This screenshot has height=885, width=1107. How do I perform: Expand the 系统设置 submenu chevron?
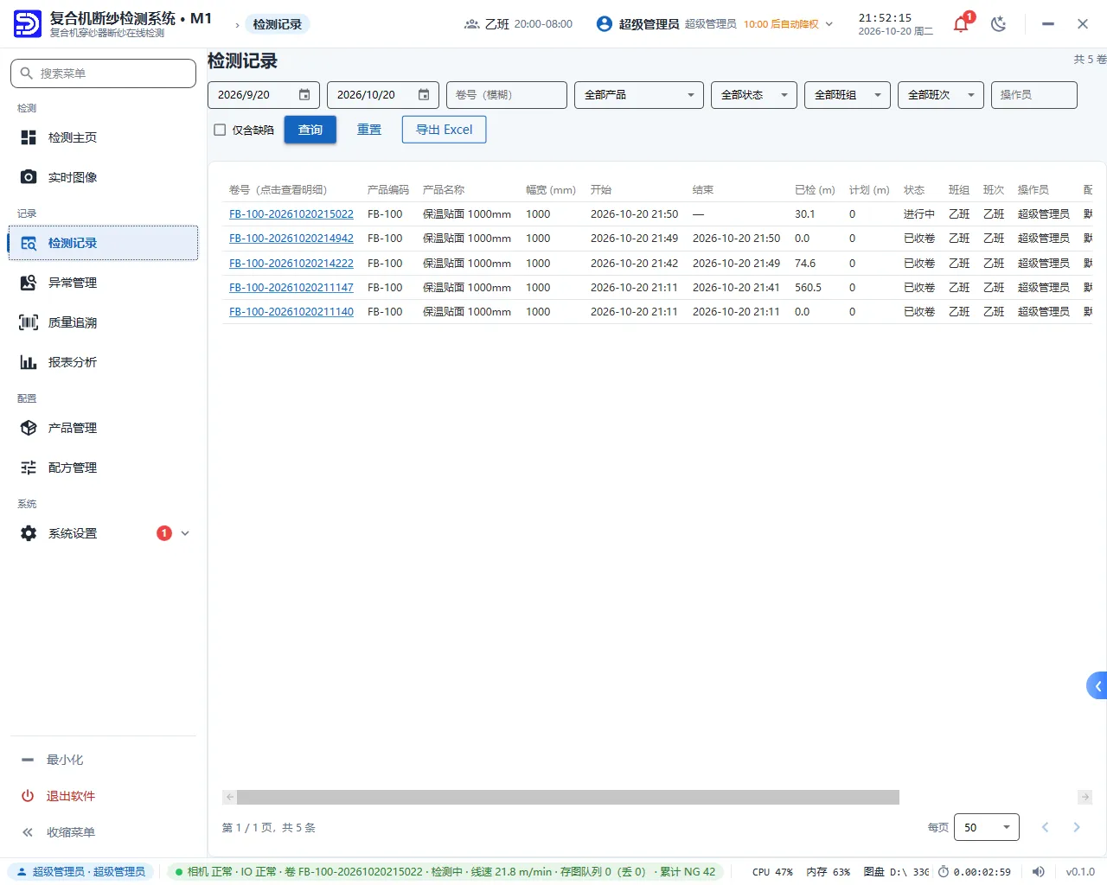[185, 533]
